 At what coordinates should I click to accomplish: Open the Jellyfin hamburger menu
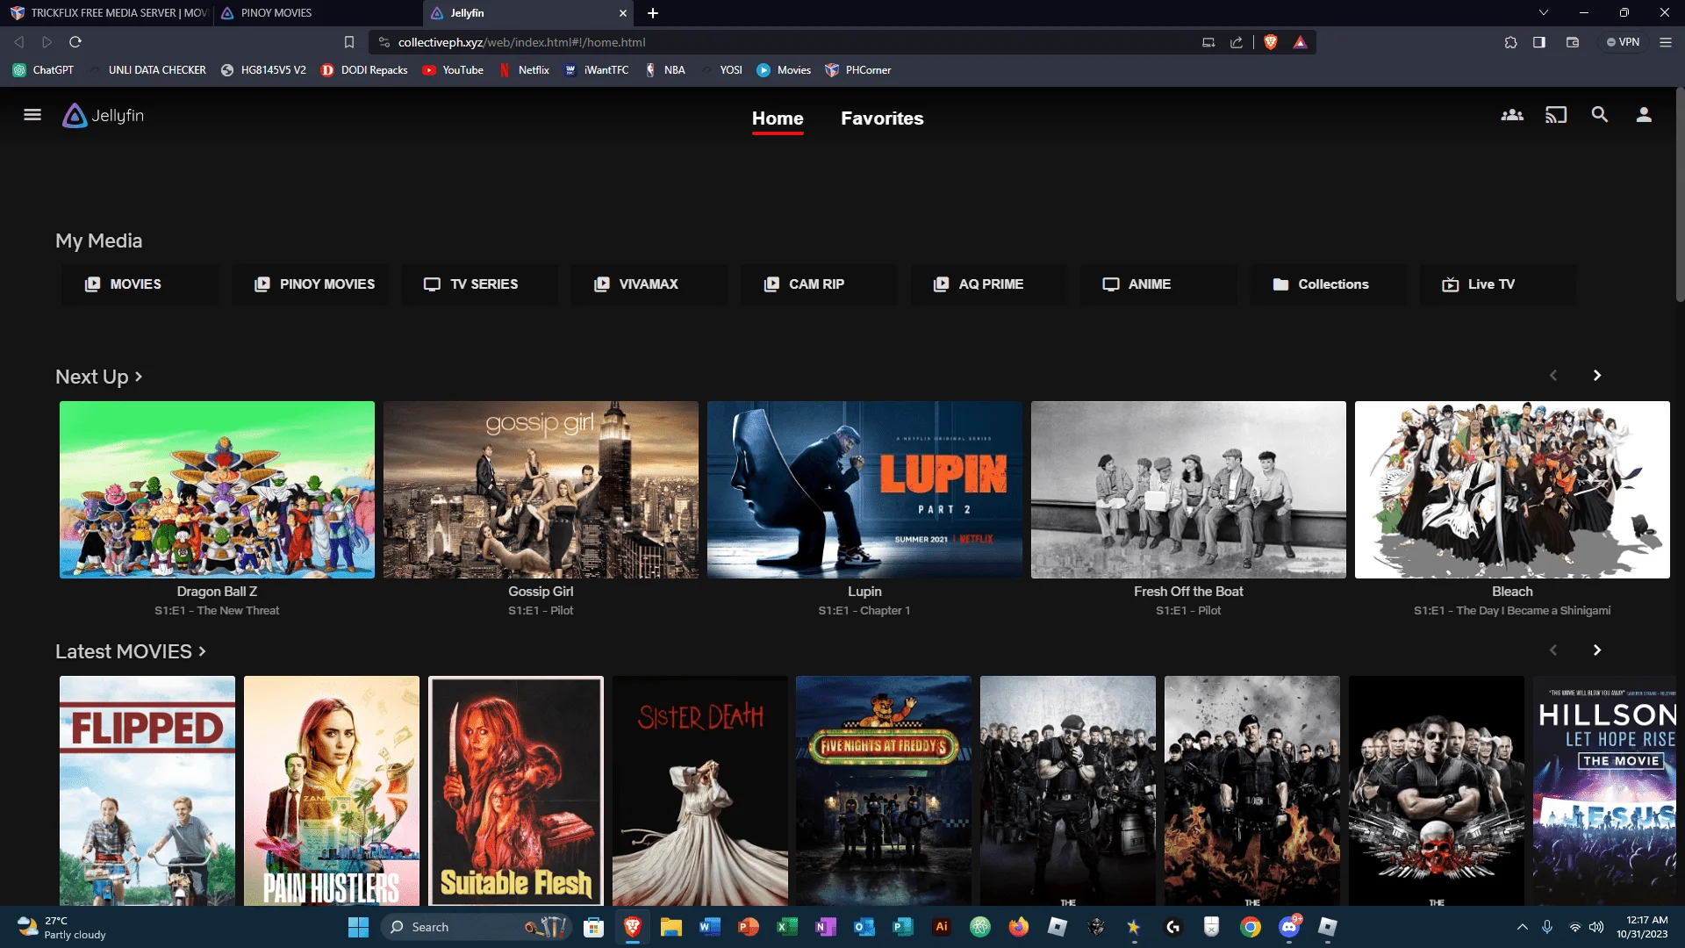32,115
